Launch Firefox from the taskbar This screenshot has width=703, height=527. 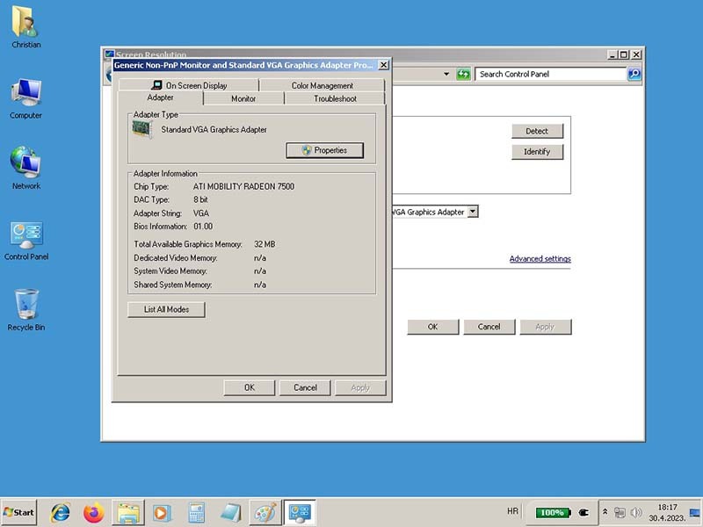click(x=94, y=512)
